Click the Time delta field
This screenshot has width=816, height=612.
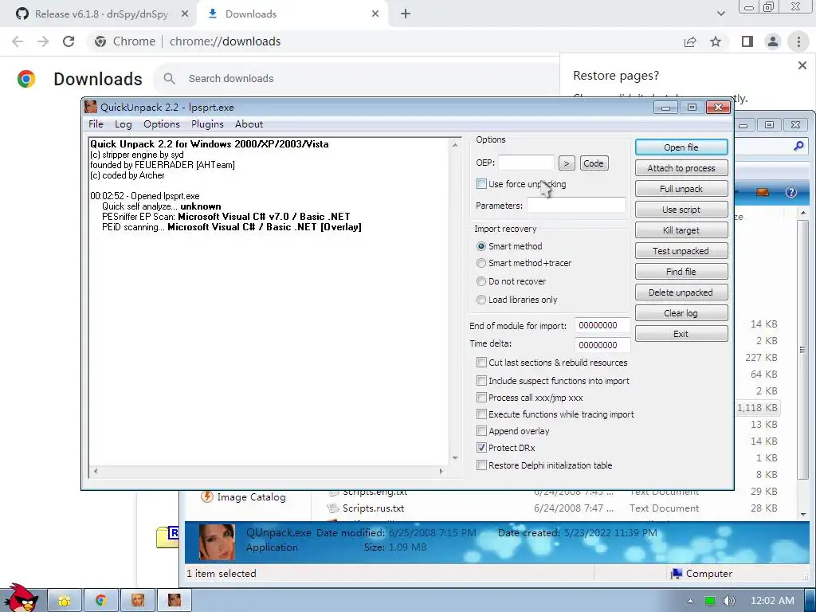pyautogui.click(x=602, y=345)
